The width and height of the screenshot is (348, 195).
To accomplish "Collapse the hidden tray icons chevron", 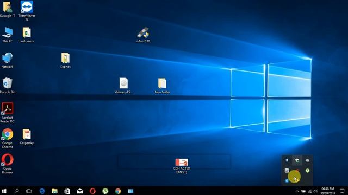I will pos(297,191).
